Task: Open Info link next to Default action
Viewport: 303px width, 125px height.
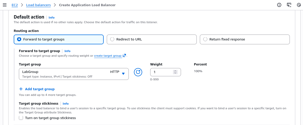Action: (x=51, y=18)
